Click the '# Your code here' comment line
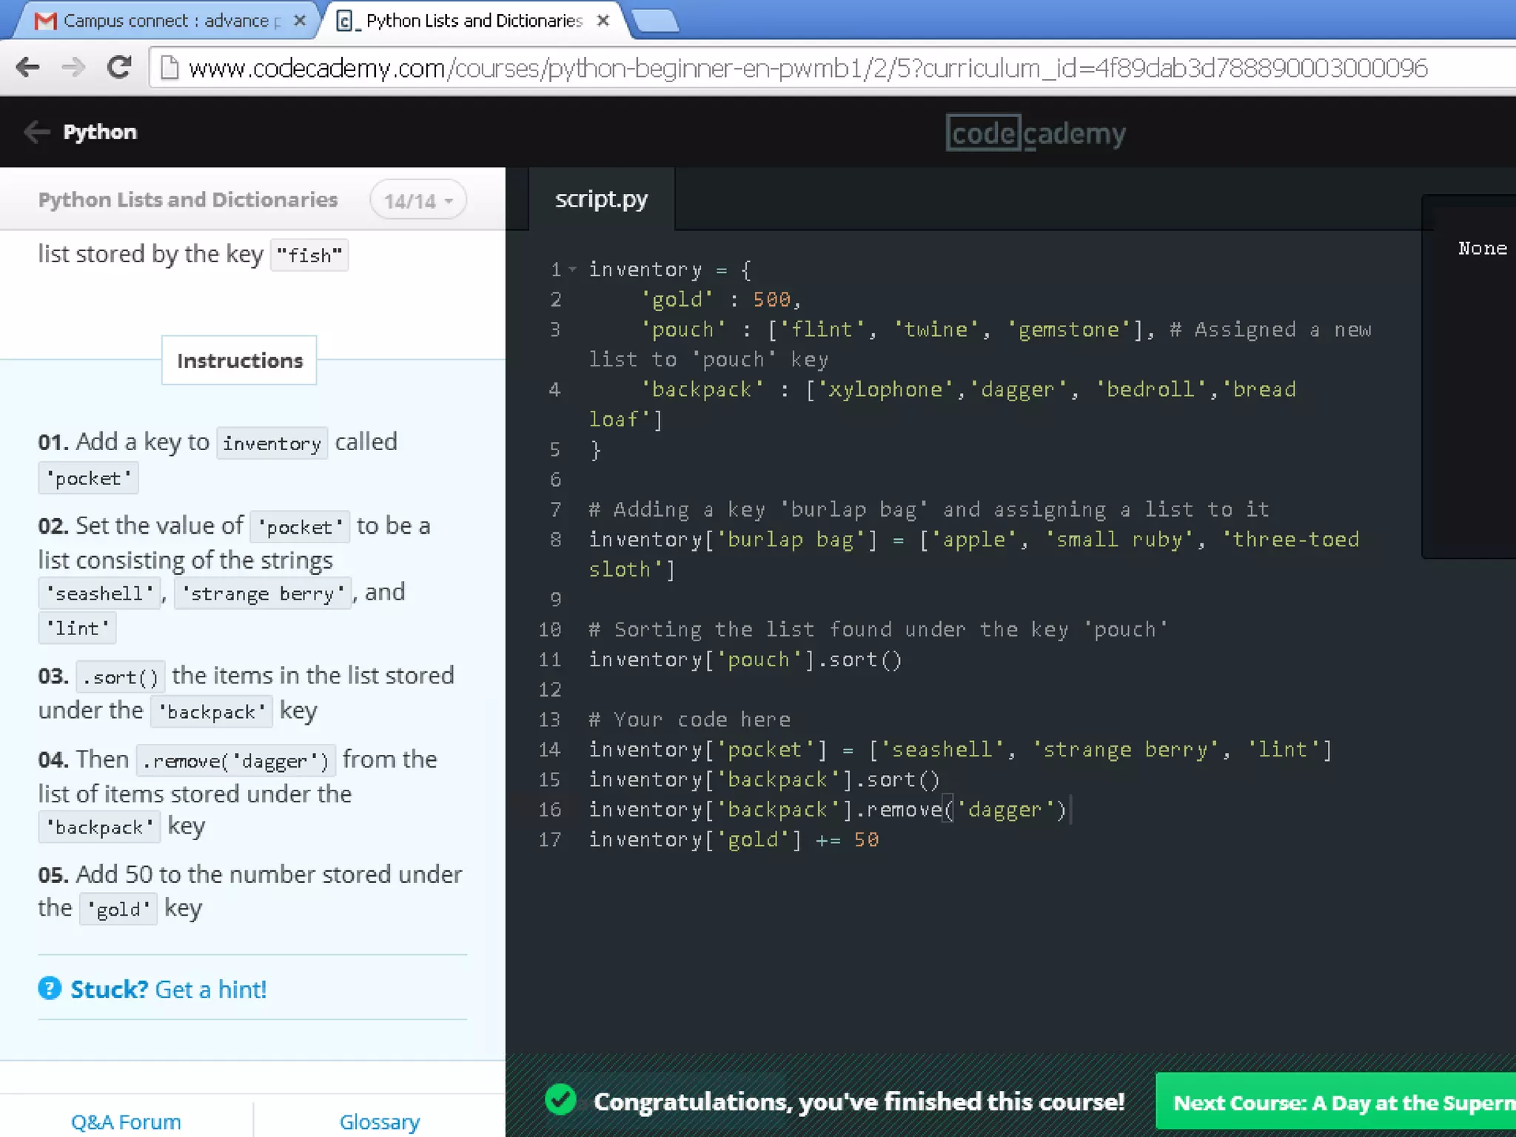This screenshot has height=1137, width=1516. [689, 720]
